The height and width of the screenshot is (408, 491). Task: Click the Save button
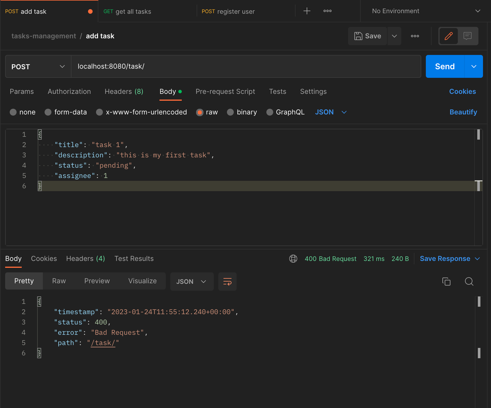pyautogui.click(x=368, y=36)
